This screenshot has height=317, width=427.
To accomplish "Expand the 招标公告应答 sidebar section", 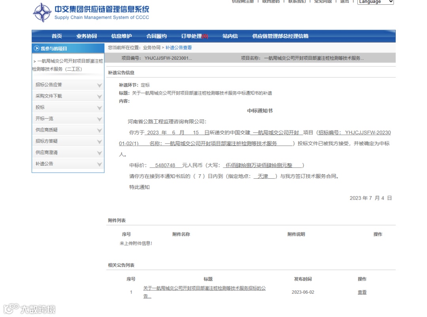I will click(68, 85).
